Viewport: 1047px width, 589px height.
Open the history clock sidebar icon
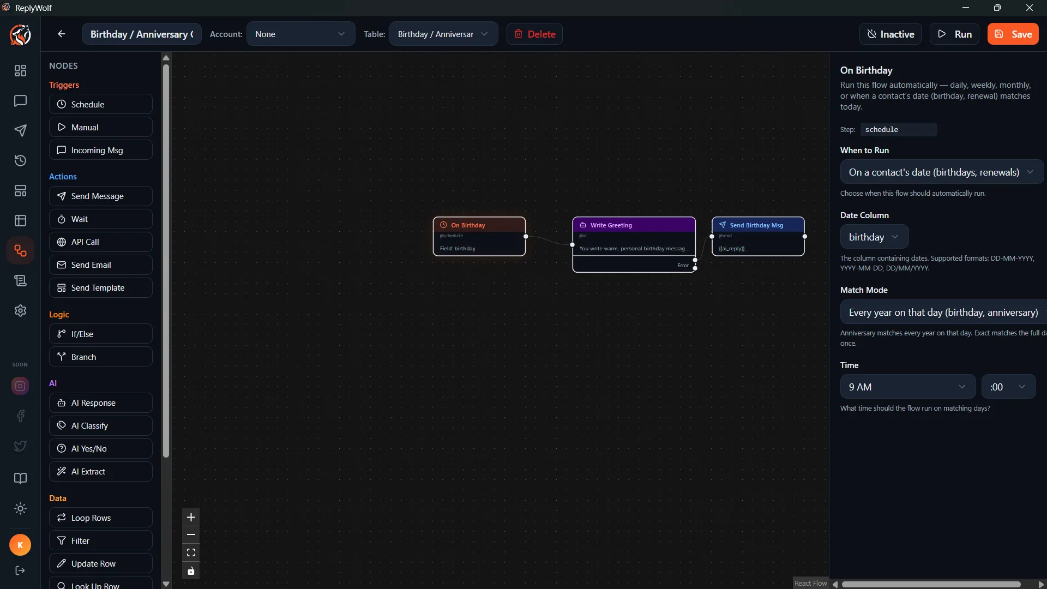coord(20,161)
